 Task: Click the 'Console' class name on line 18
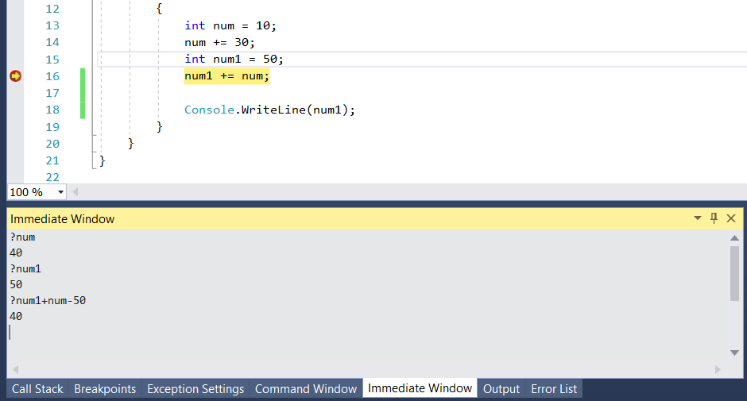(209, 110)
